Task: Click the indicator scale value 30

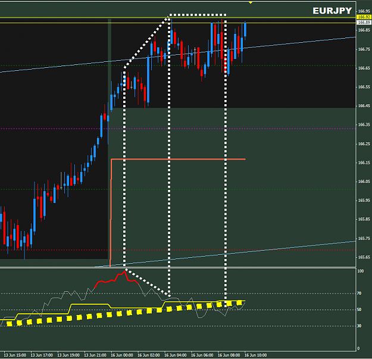Action: coord(359,326)
